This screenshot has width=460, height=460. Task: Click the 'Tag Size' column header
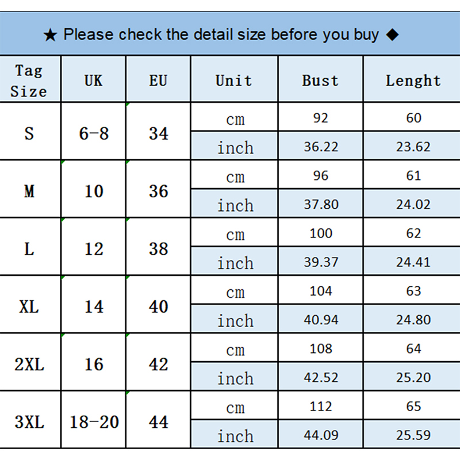[x=29, y=80]
